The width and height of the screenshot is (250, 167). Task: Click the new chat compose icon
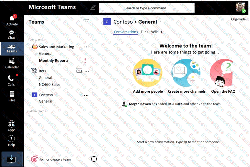coord(93,7)
